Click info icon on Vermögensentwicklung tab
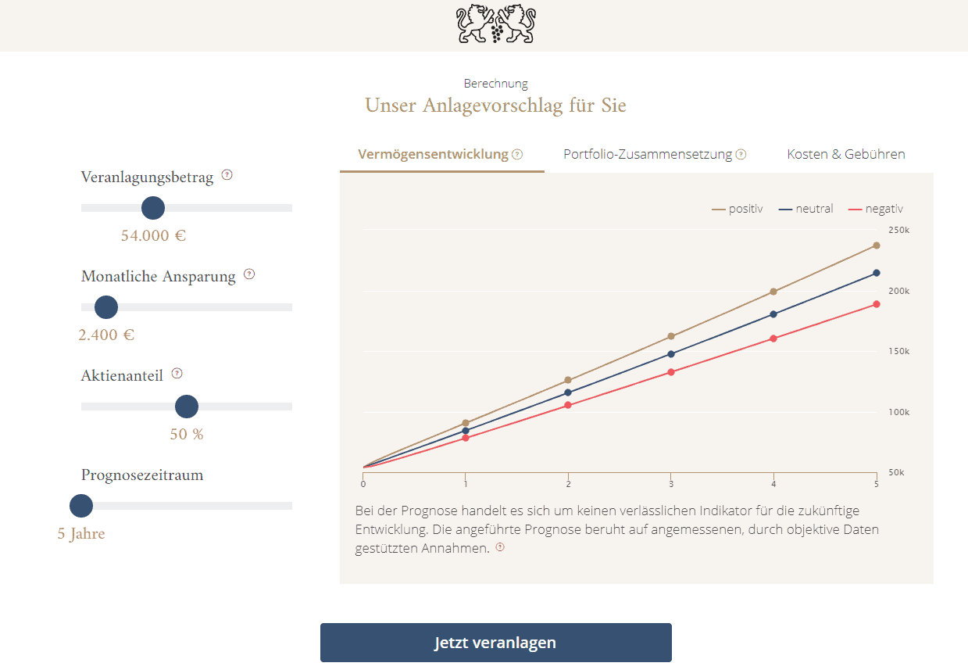 click(x=517, y=155)
